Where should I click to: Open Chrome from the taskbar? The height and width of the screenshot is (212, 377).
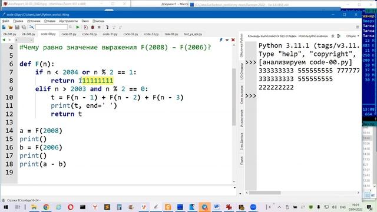pos(46,207)
